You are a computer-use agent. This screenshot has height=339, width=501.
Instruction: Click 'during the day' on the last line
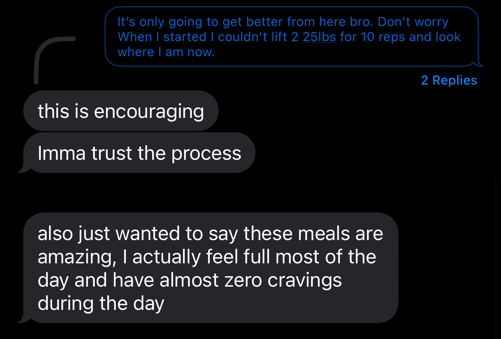click(101, 303)
